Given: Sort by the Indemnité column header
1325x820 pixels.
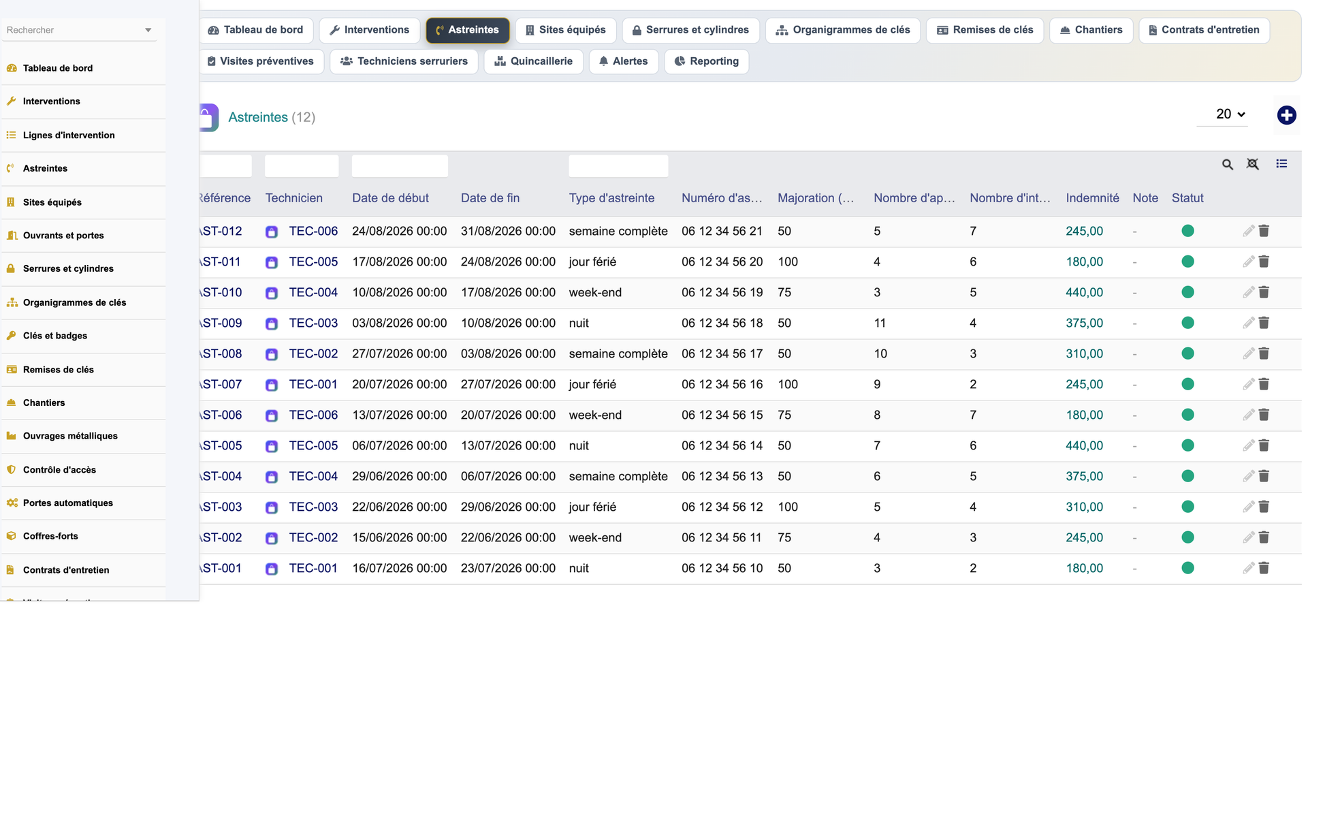Looking at the screenshot, I should [1092, 198].
